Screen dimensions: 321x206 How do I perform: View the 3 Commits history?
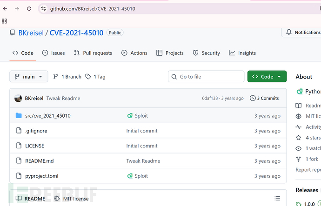(264, 98)
